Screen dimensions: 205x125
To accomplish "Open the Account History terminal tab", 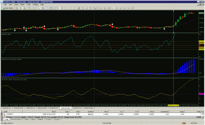I will coord(17,120).
